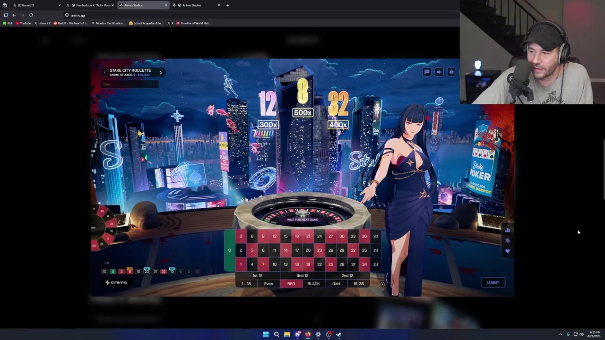
Task: Open the Timeline of World History bookmark
Action: click(x=193, y=23)
